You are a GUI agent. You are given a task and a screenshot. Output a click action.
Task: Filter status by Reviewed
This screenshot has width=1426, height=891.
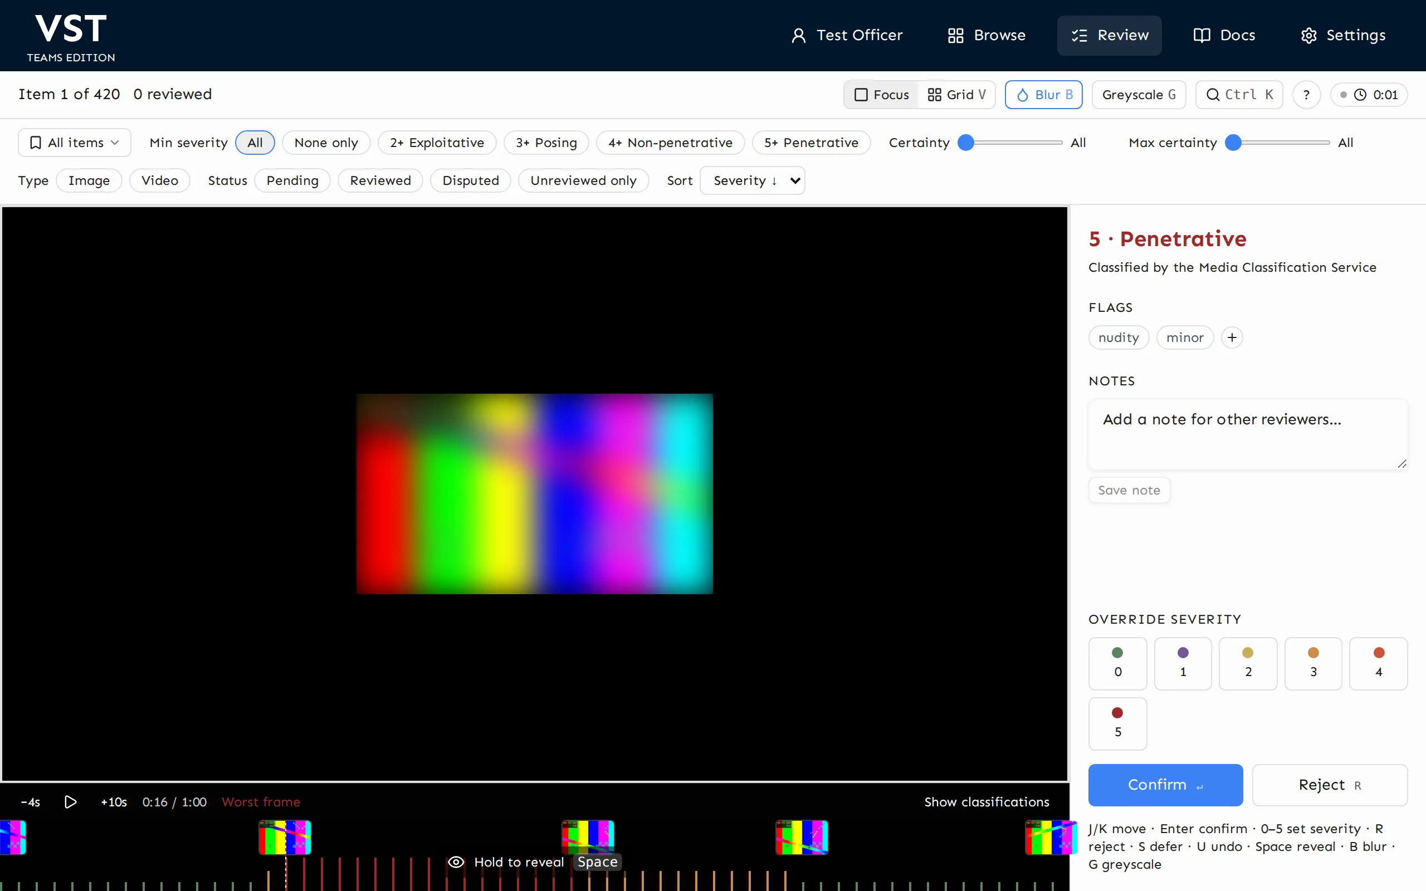pyautogui.click(x=380, y=180)
